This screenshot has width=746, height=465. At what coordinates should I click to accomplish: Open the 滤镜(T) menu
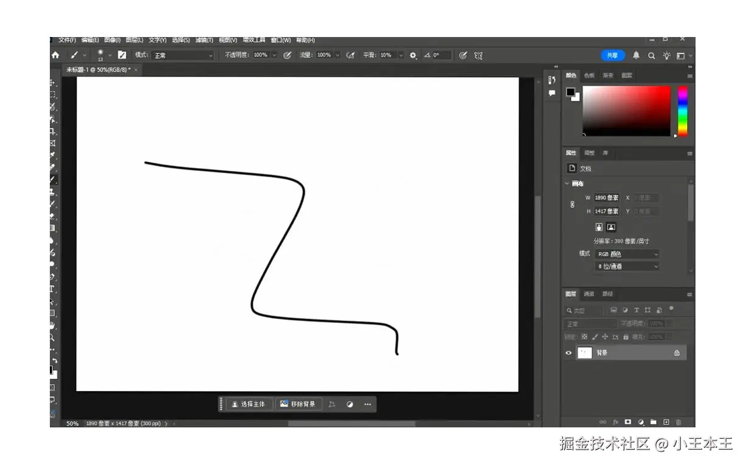tap(204, 40)
